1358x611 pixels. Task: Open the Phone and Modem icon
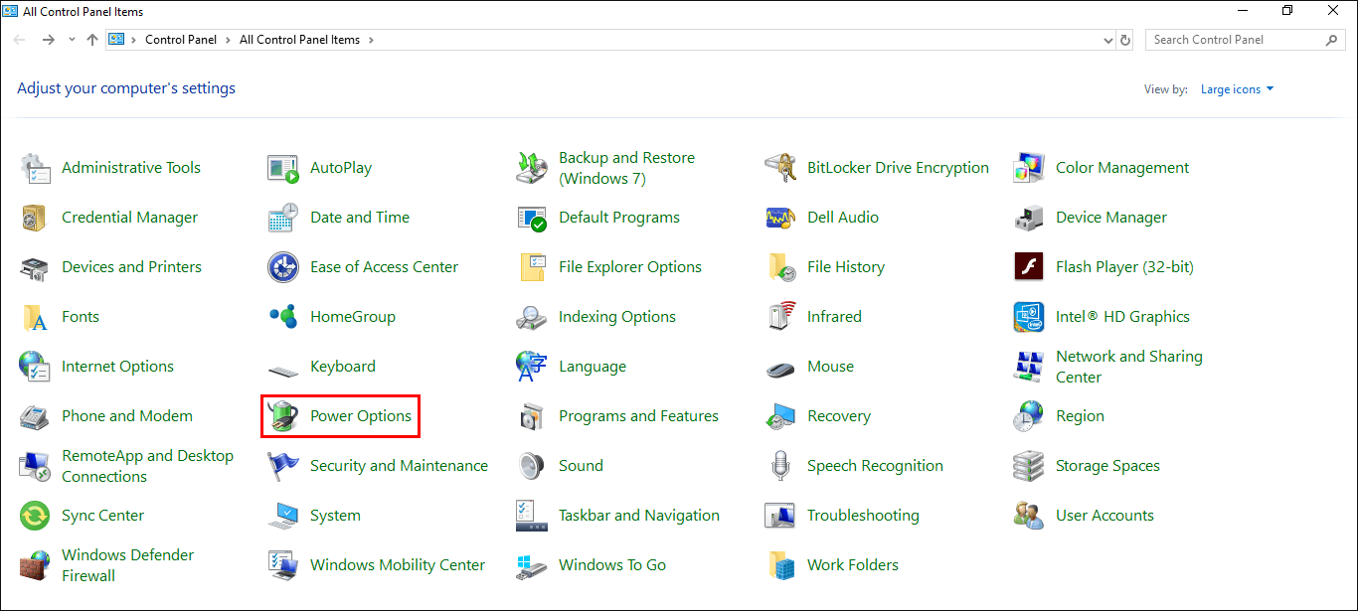coord(35,416)
